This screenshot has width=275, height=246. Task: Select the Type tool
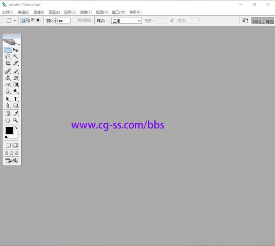pos(16,99)
